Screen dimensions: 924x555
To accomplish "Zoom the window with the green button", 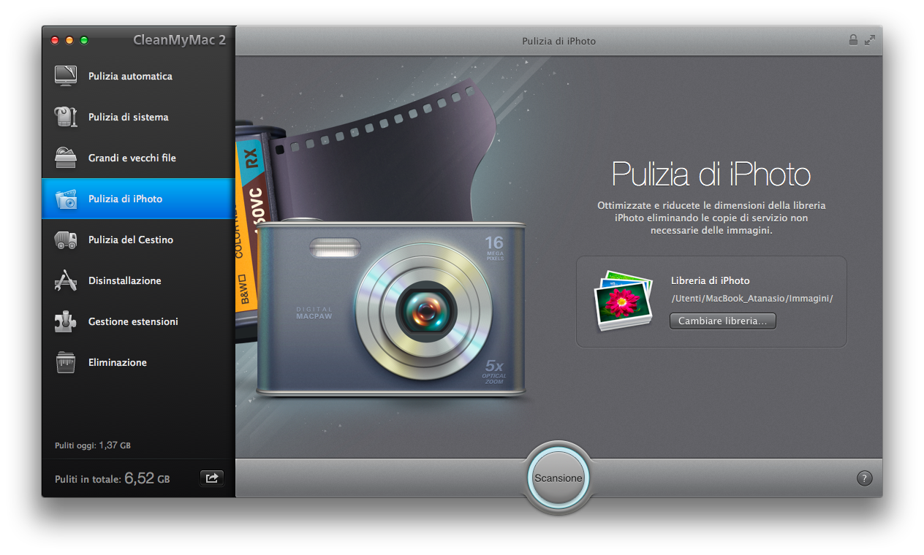I will point(84,40).
